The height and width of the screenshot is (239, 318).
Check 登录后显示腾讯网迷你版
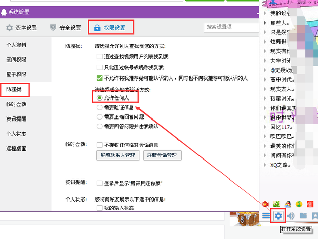[x=100, y=183]
